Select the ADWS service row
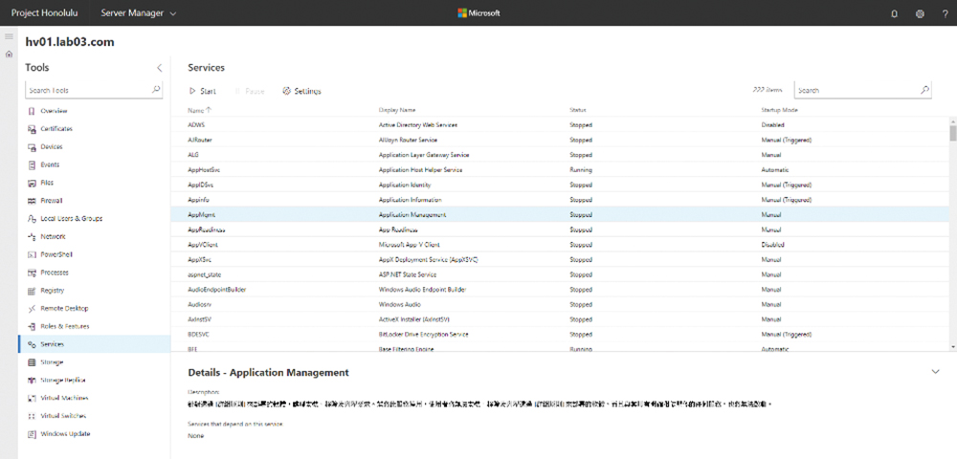 (x=560, y=124)
